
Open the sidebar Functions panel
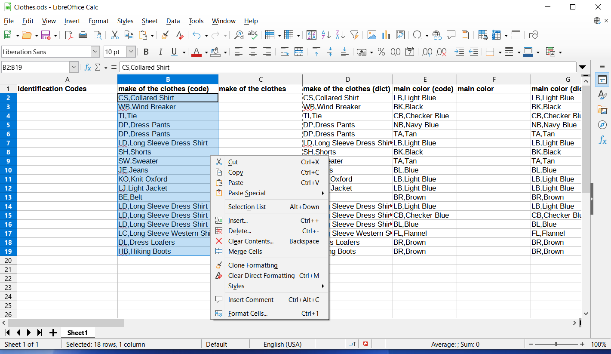coord(602,140)
